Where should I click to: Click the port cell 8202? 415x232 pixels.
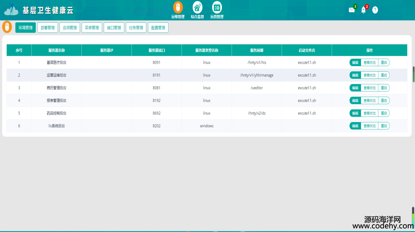[x=157, y=126]
